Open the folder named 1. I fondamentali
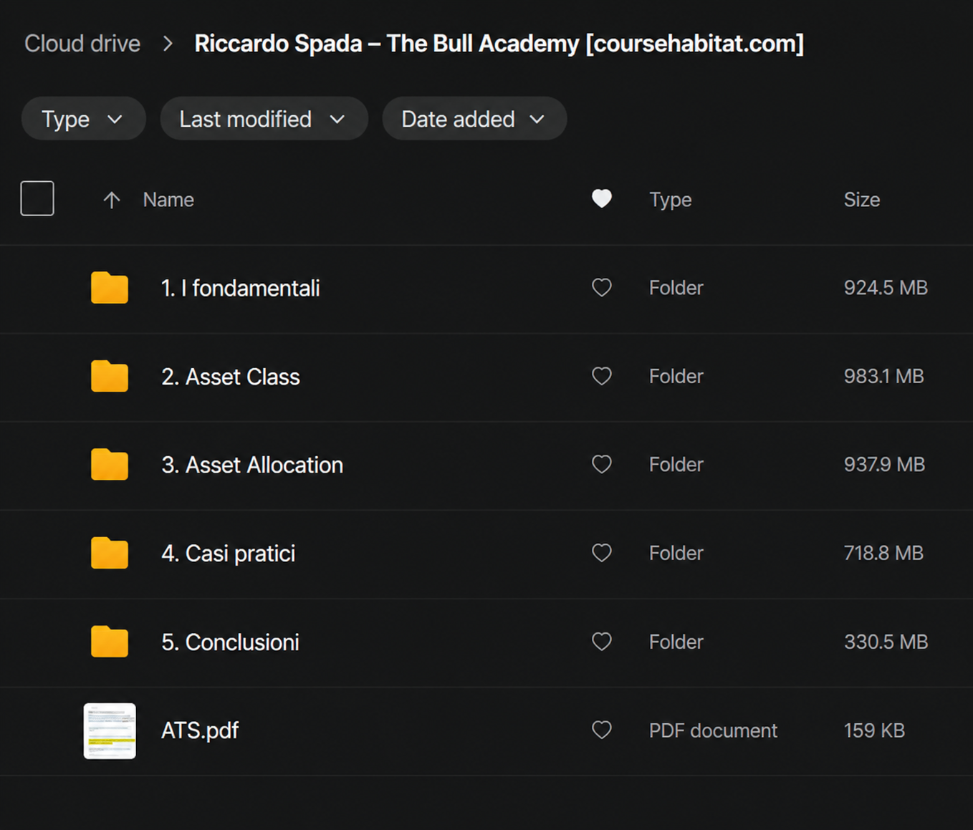973x830 pixels. (241, 289)
